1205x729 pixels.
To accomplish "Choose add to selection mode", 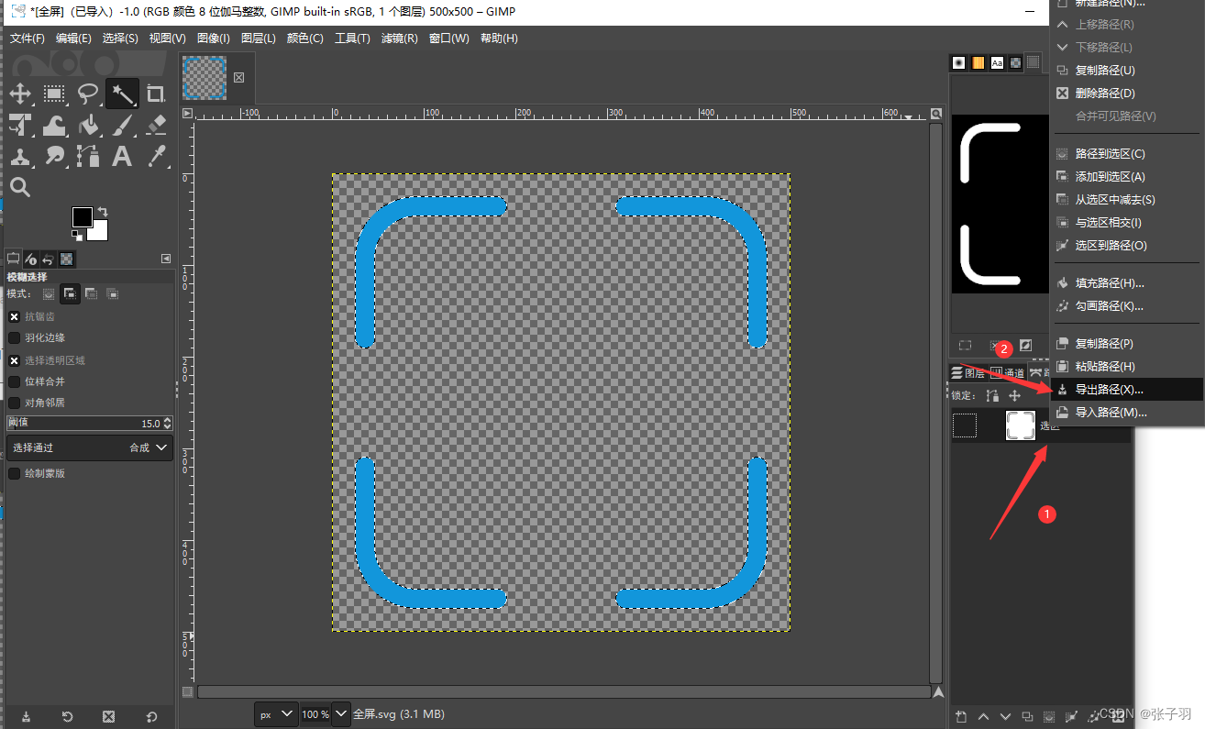I will (70, 293).
